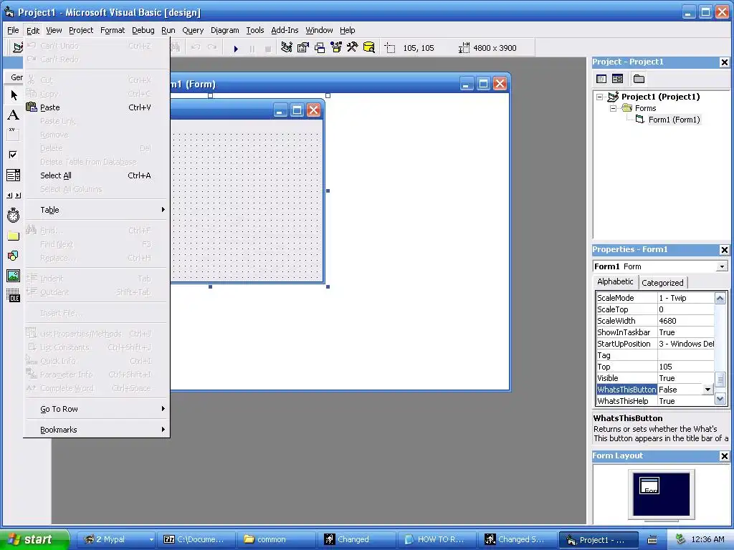The height and width of the screenshot is (550, 734).
Task: Open the Form1 Form object dropdown
Action: click(722, 266)
